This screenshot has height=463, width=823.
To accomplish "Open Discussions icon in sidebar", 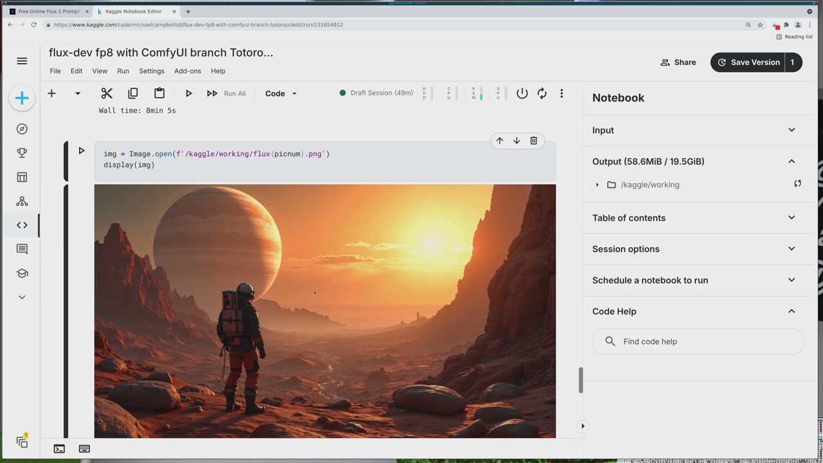I will (x=22, y=249).
